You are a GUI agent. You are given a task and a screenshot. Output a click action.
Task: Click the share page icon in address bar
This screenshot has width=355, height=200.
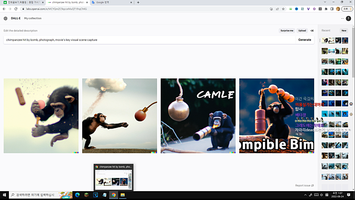(x=277, y=9)
